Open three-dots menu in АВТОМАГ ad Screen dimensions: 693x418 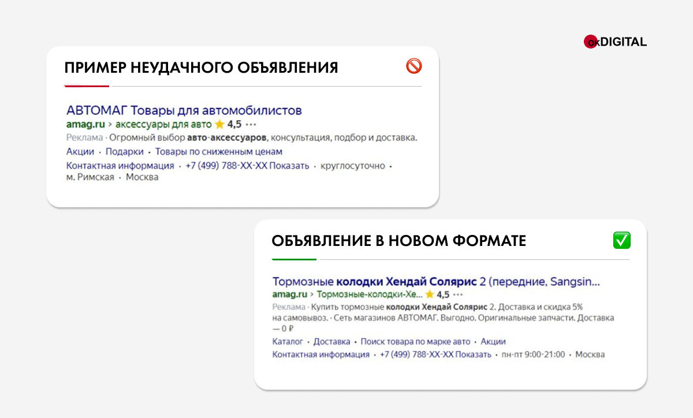tap(250, 125)
